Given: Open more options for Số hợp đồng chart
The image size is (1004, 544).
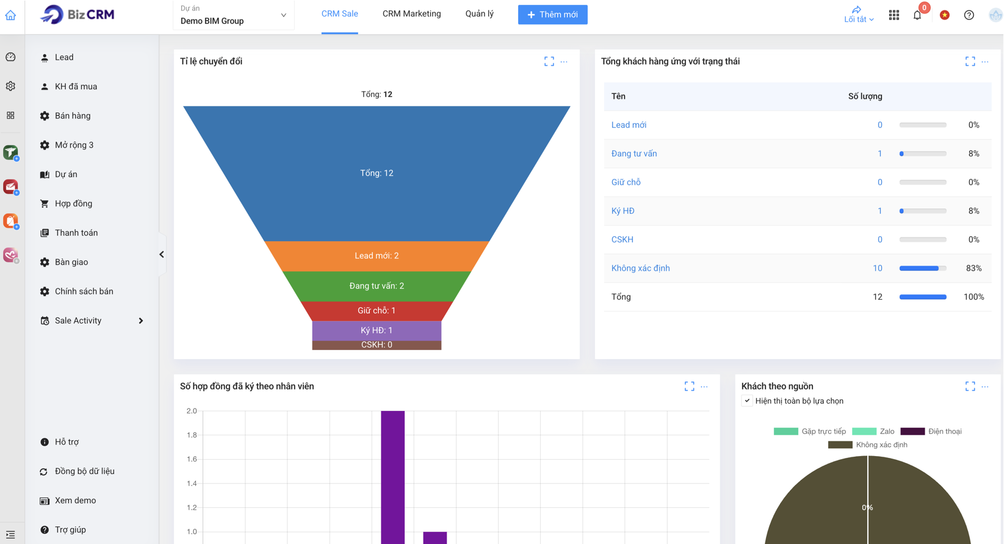Looking at the screenshot, I should (704, 386).
